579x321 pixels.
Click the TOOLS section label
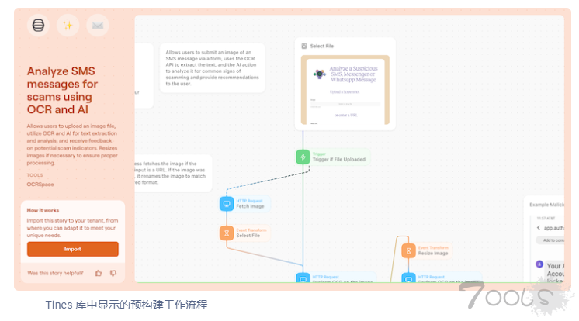pyautogui.click(x=35, y=175)
